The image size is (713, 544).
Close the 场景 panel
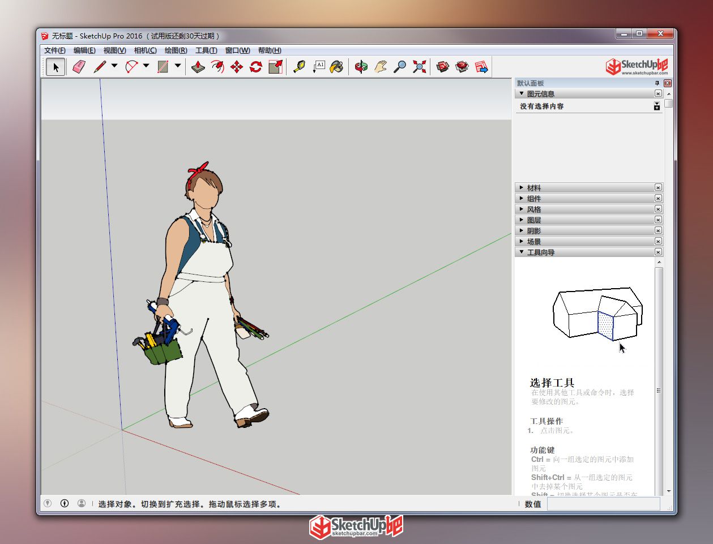pyautogui.click(x=658, y=241)
